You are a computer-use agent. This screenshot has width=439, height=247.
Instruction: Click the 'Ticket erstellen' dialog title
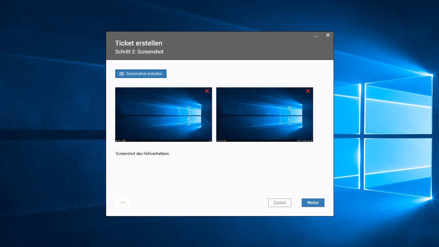pos(139,43)
